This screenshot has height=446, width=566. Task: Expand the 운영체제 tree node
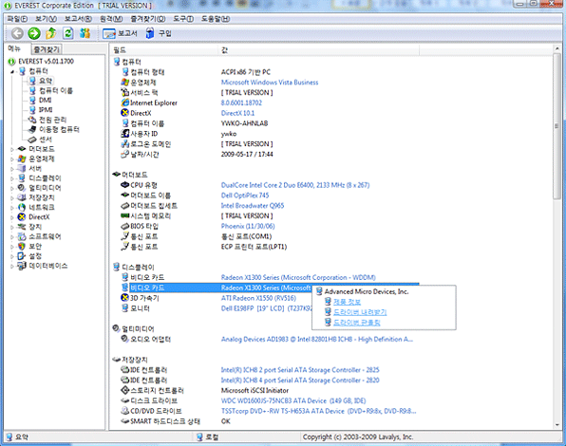pyautogui.click(x=12, y=159)
